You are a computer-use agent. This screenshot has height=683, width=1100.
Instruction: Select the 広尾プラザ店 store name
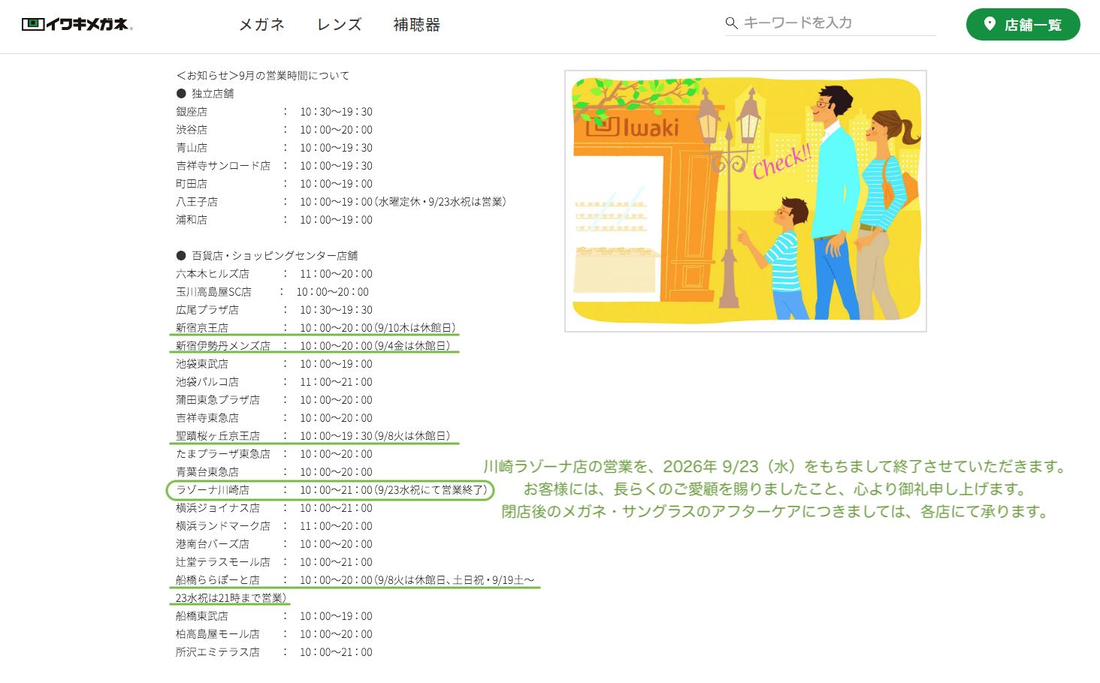(207, 310)
